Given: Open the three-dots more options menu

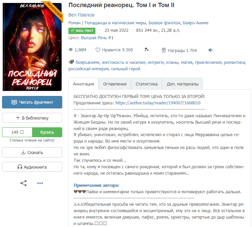Looking at the screenshot, I should click(40, 183).
